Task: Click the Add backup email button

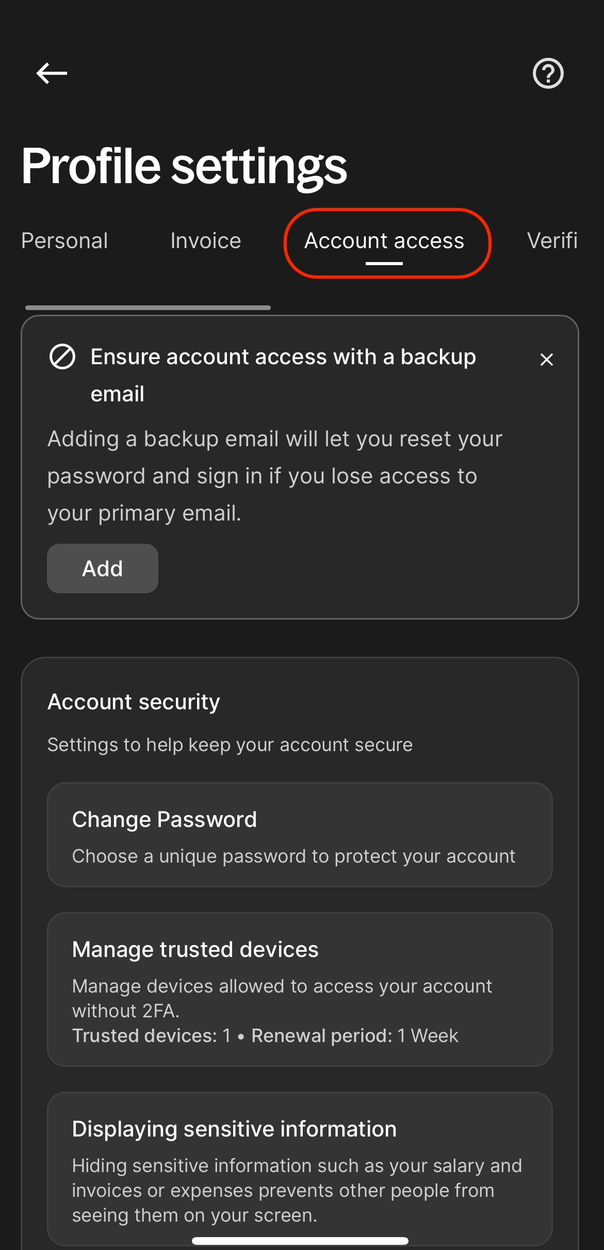Action: click(x=103, y=569)
